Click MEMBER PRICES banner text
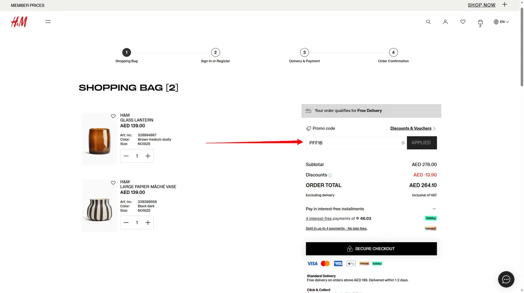 pos(27,5)
